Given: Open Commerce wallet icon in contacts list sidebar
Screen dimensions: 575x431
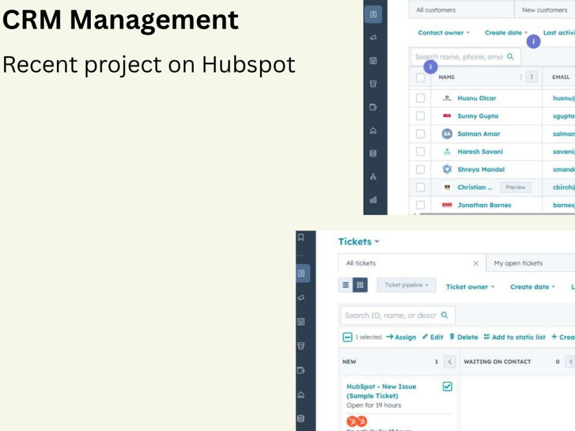Looking at the screenshot, I should pos(373,107).
